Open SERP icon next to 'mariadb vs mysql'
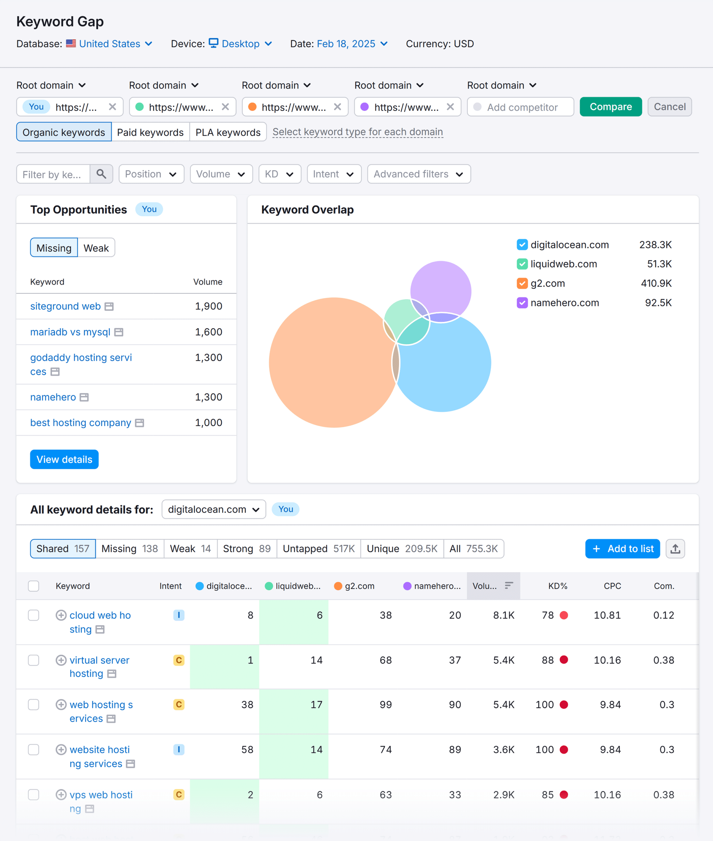This screenshot has width=713, height=841. pos(119,332)
